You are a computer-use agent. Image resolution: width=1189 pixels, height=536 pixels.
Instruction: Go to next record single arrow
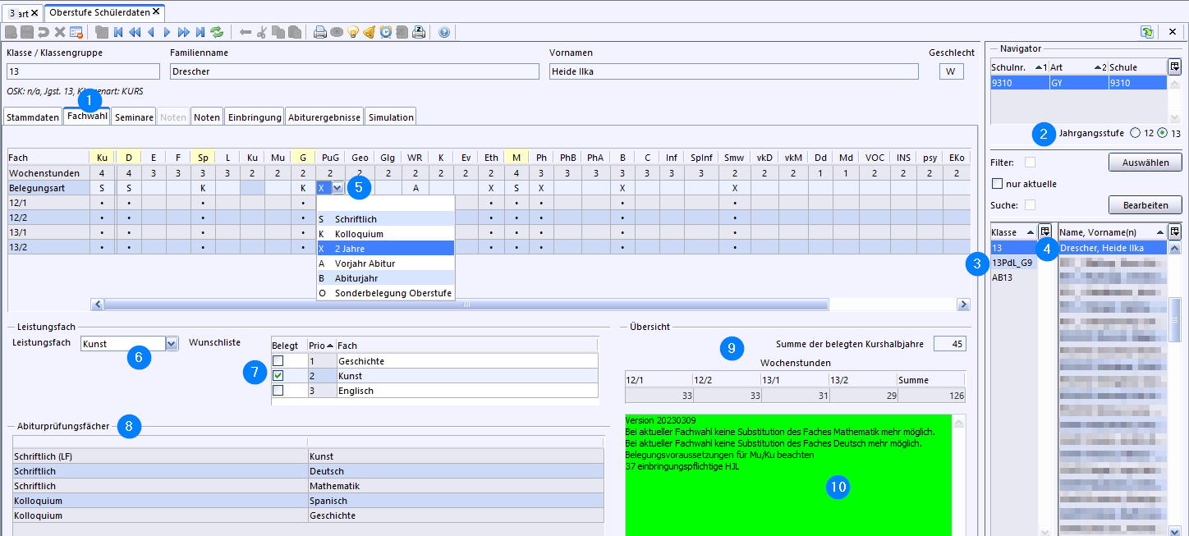point(167,32)
